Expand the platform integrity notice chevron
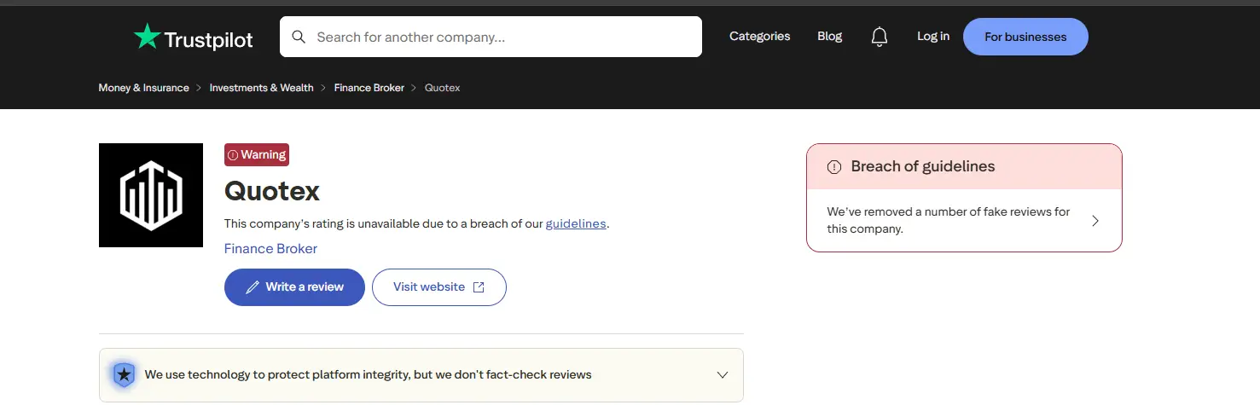 point(723,375)
